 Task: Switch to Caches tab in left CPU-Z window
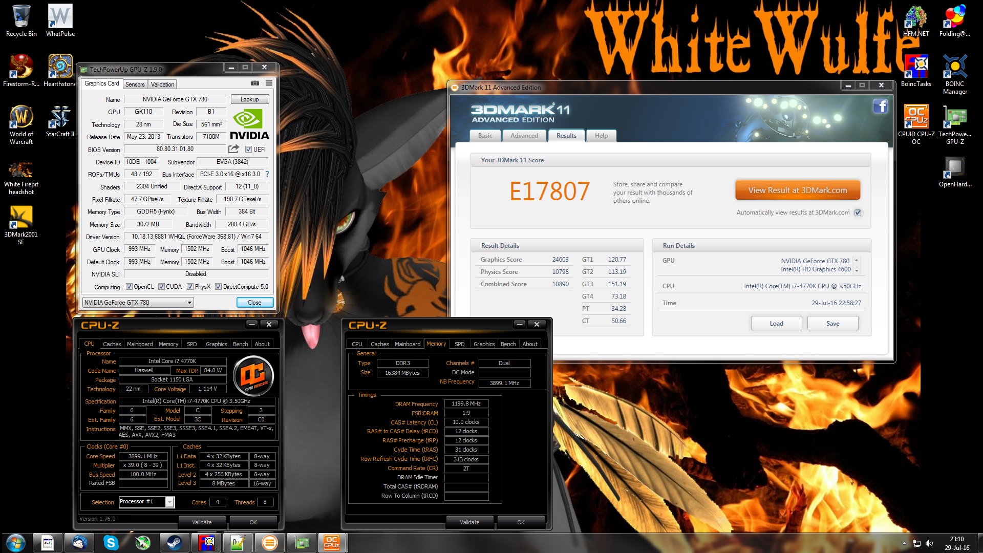[112, 344]
